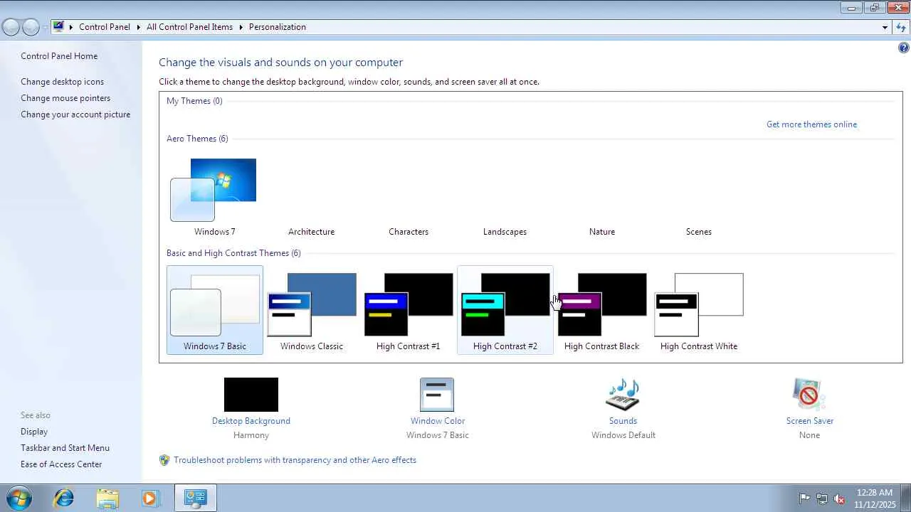Viewport: 911px width, 512px height.
Task: Open the Action Center flag tray icon
Action: pyautogui.click(x=804, y=498)
